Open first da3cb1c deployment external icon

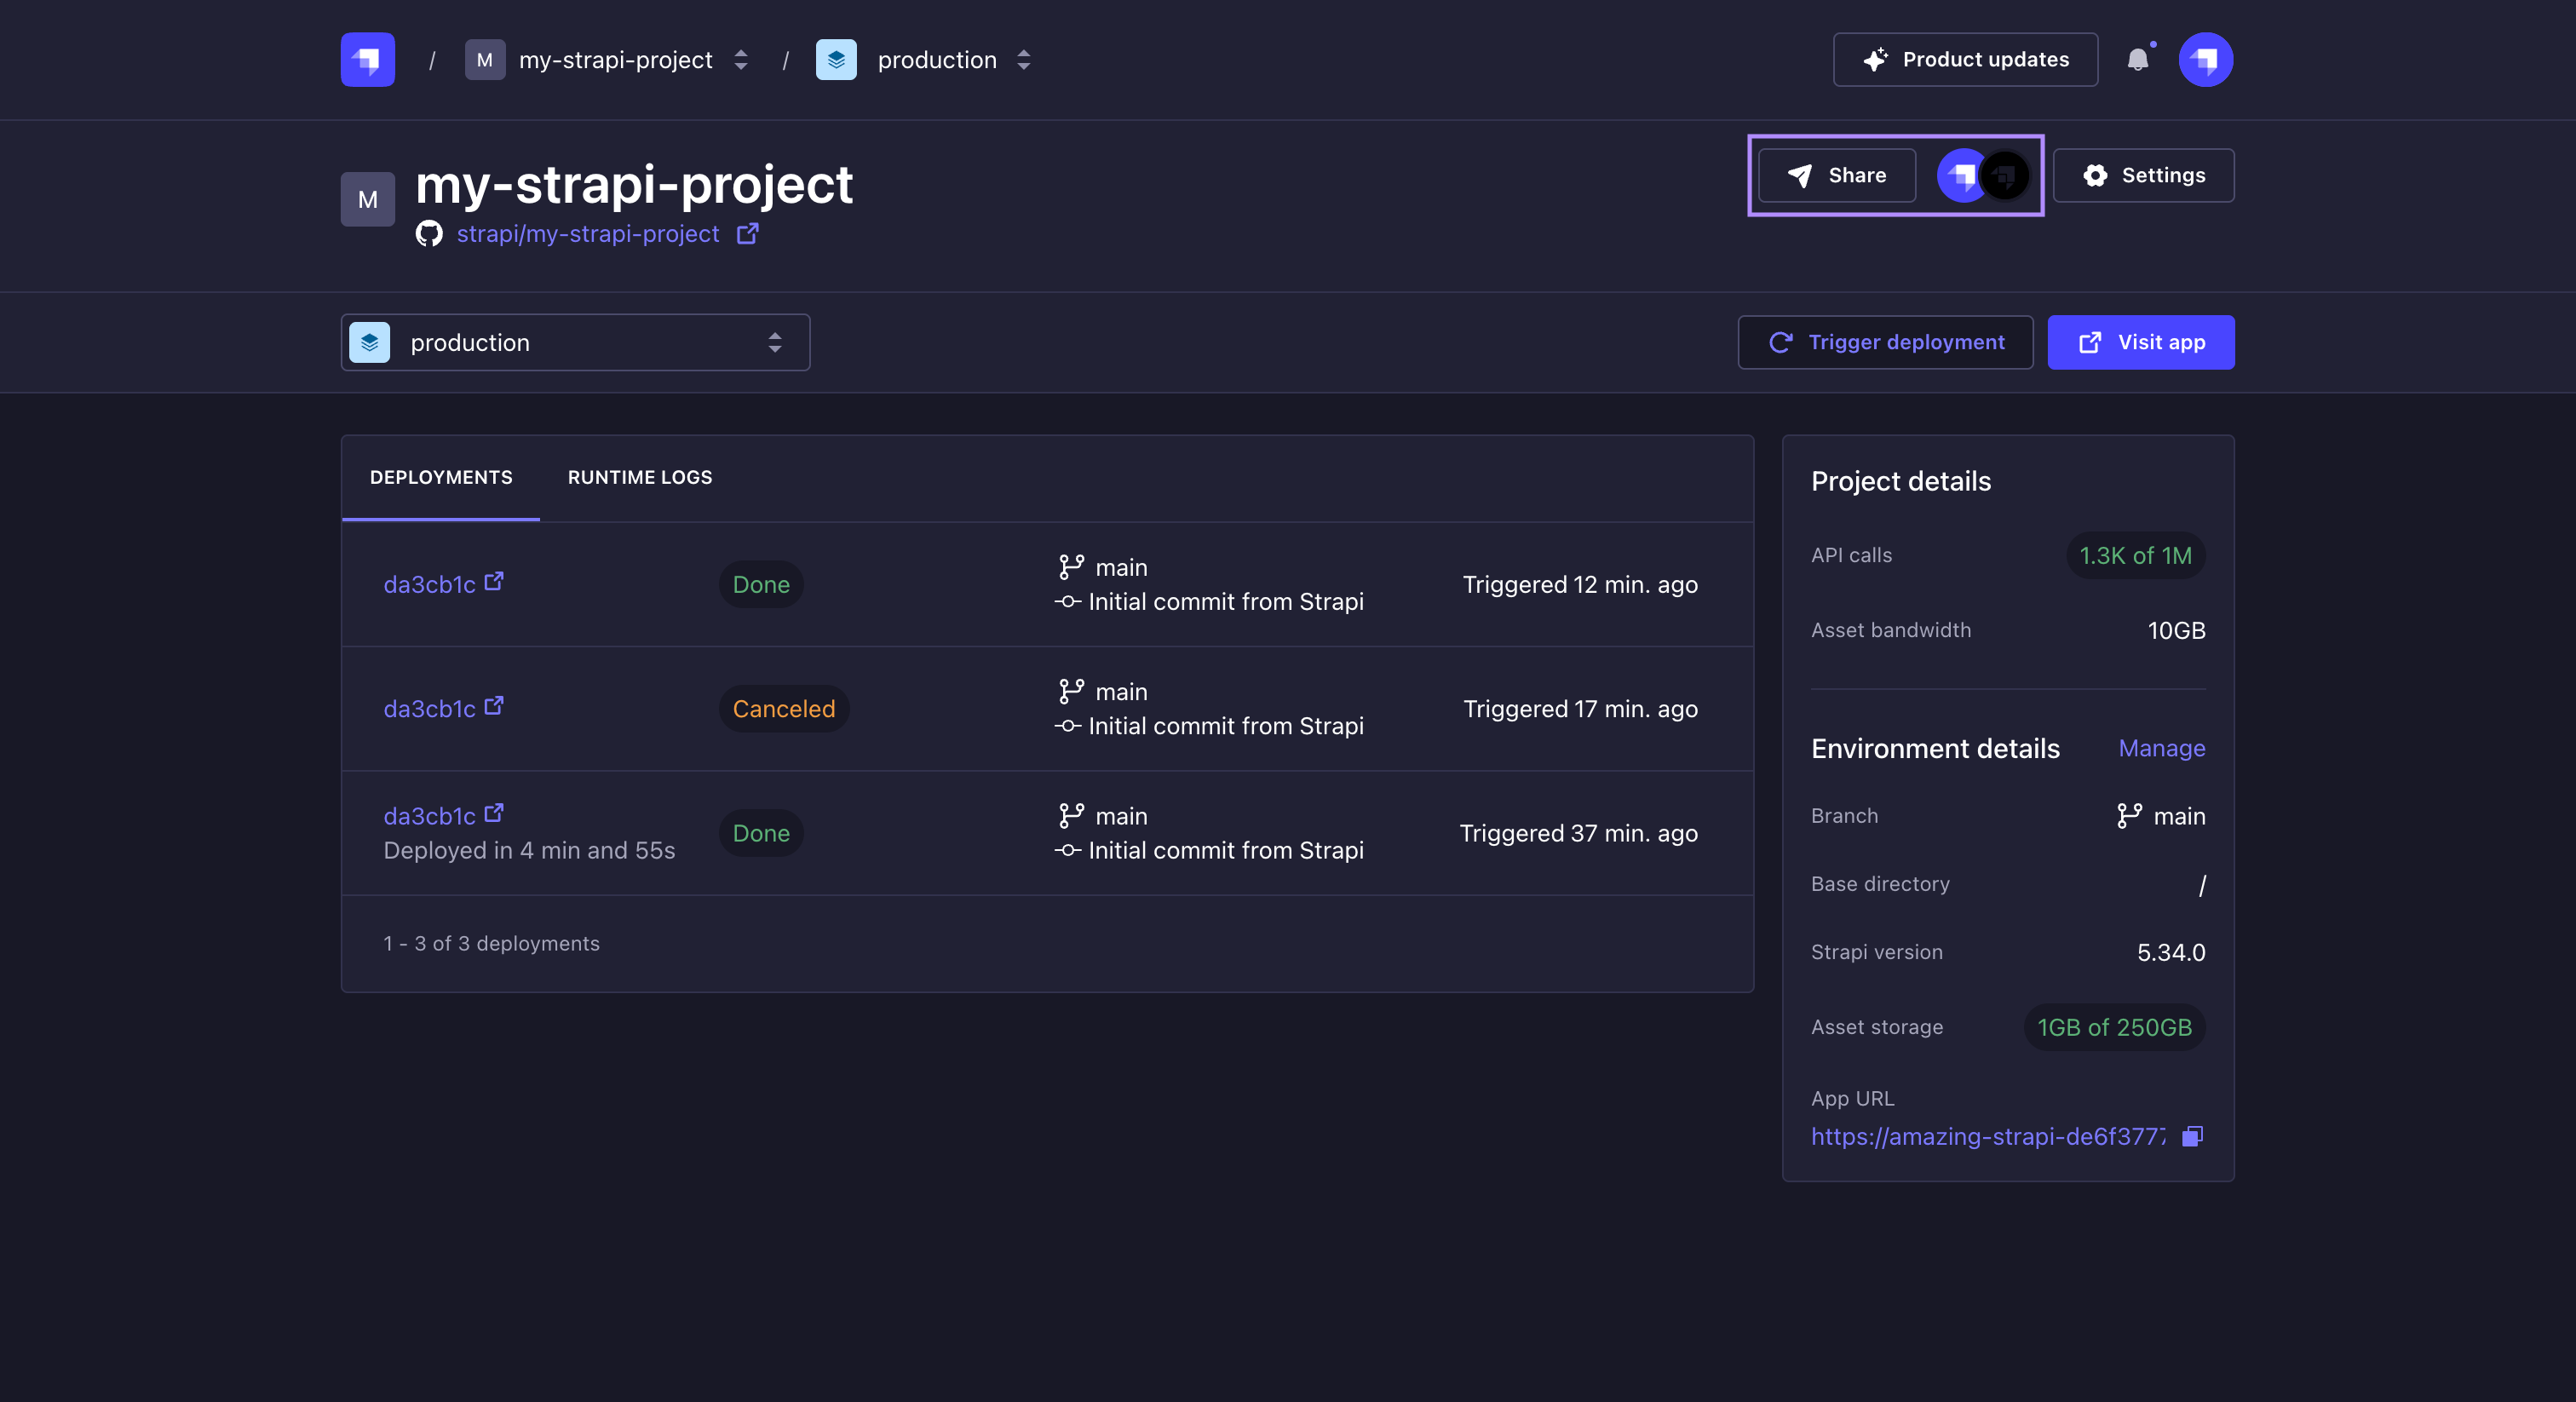[493, 582]
